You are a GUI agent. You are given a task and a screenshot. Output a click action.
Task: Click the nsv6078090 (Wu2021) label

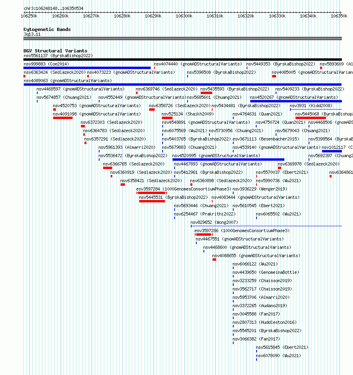(x=278, y=356)
